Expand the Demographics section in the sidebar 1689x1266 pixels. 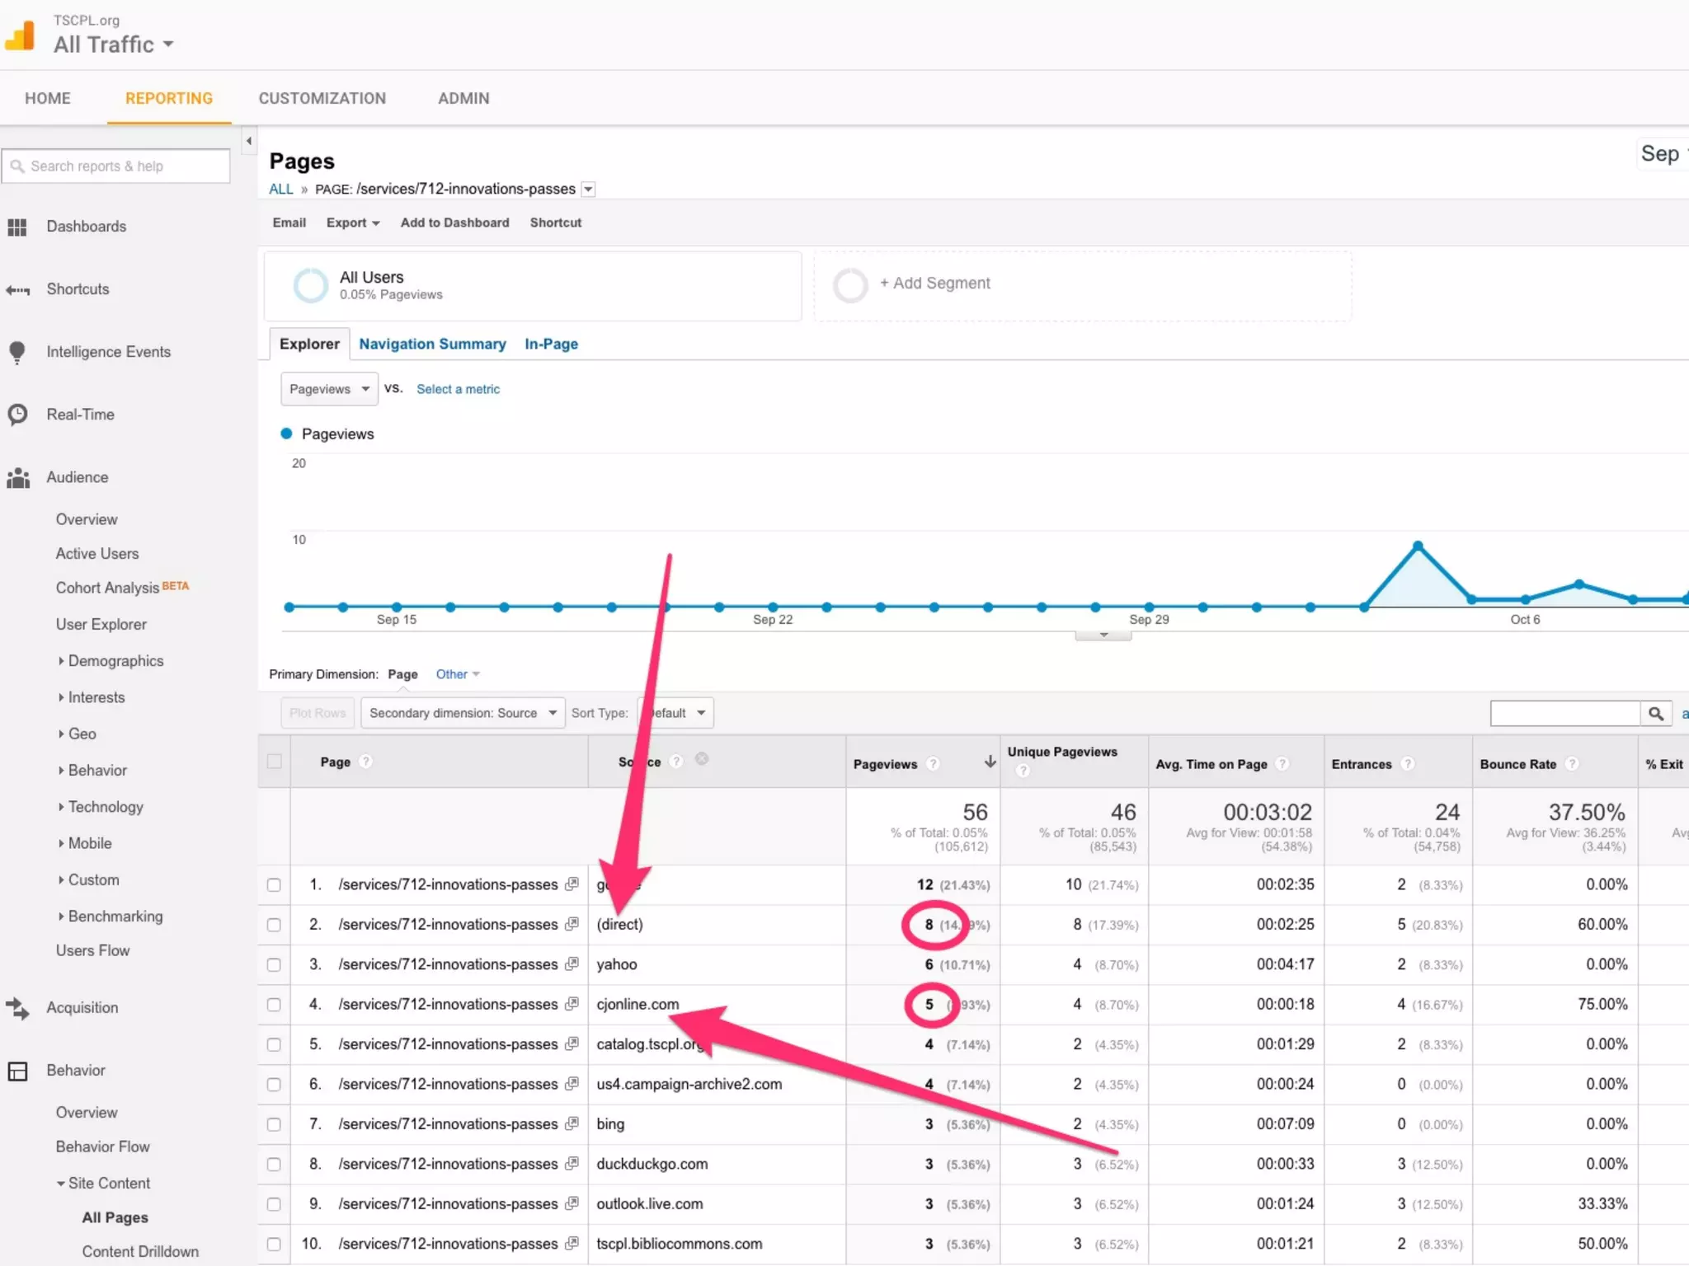(x=115, y=661)
